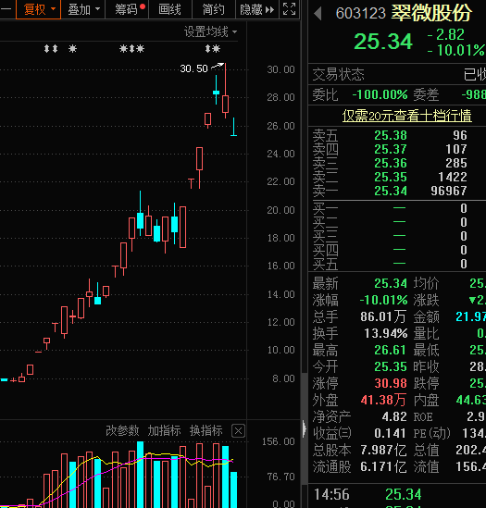Click the arrow event markers at top left
Viewport: 486px width, 508px height.
coord(51,49)
